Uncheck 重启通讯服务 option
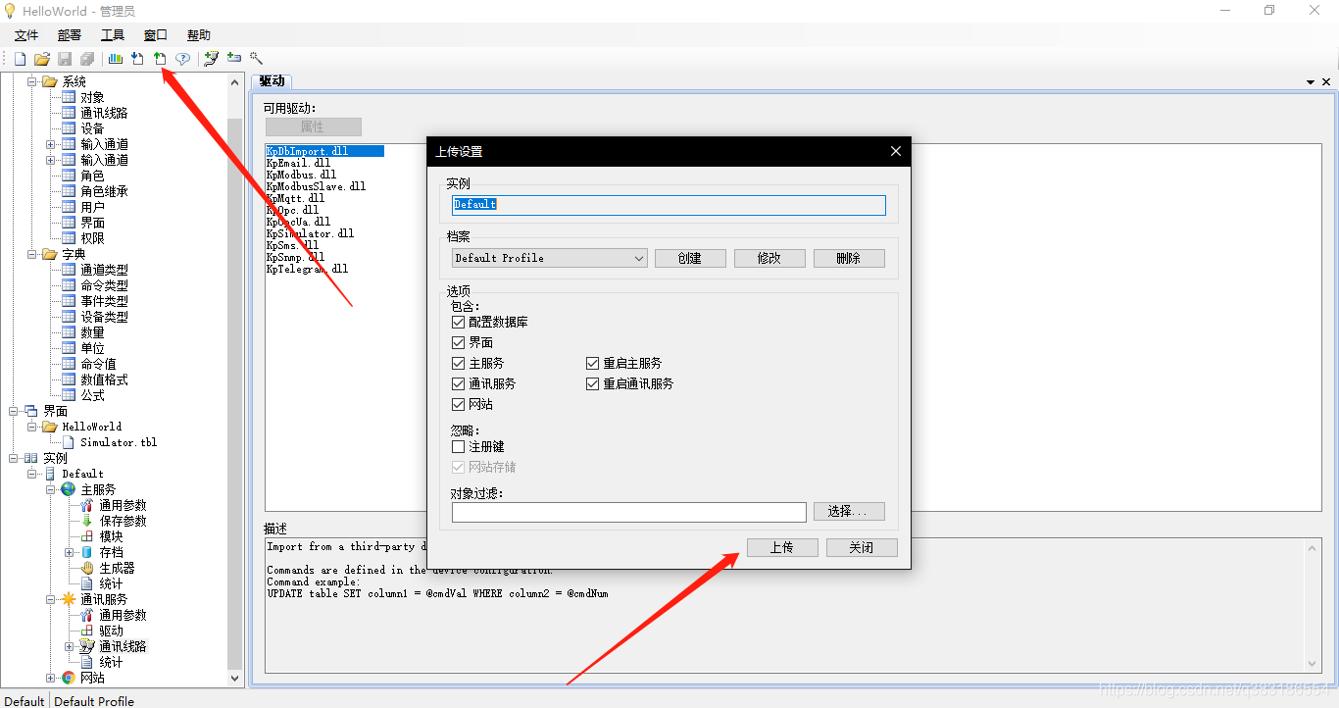1339x708 pixels. (x=592, y=383)
